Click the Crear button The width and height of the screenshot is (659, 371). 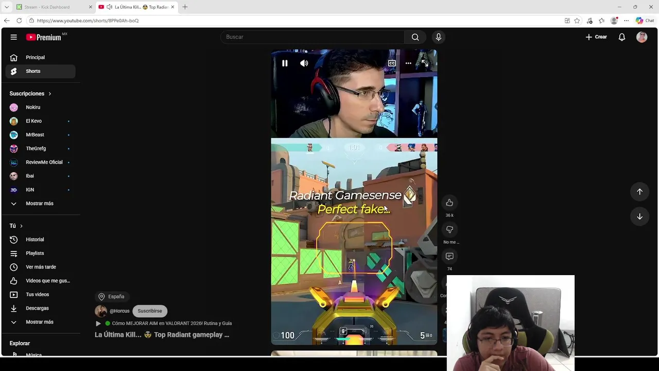click(596, 37)
